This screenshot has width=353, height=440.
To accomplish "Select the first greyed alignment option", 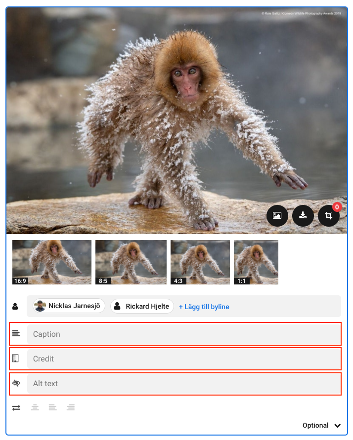I will point(35,407).
